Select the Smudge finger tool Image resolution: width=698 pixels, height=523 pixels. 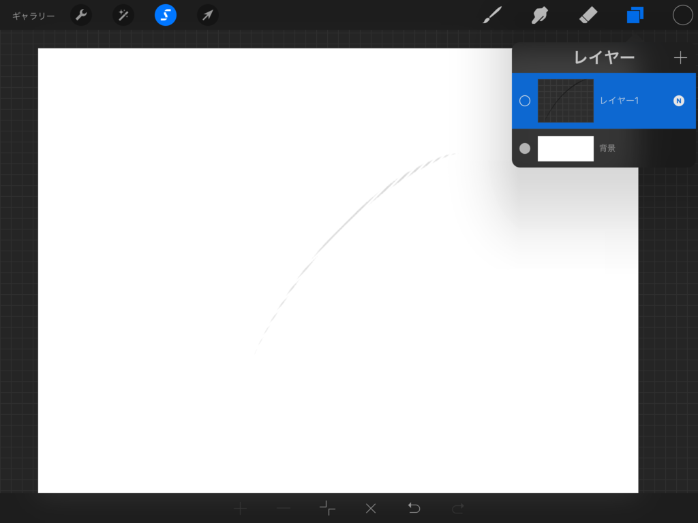pos(540,15)
